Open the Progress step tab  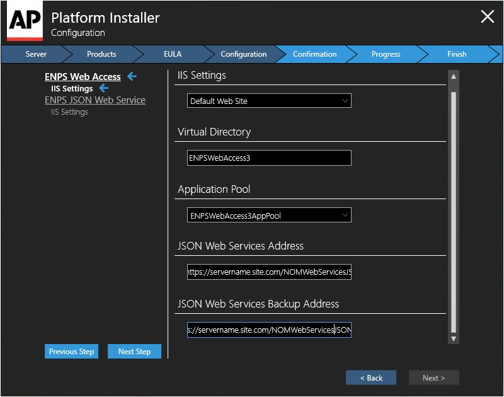point(386,54)
